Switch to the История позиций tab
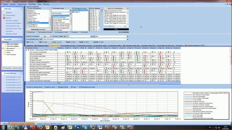This screenshot has width=232, height=130. coord(54,45)
